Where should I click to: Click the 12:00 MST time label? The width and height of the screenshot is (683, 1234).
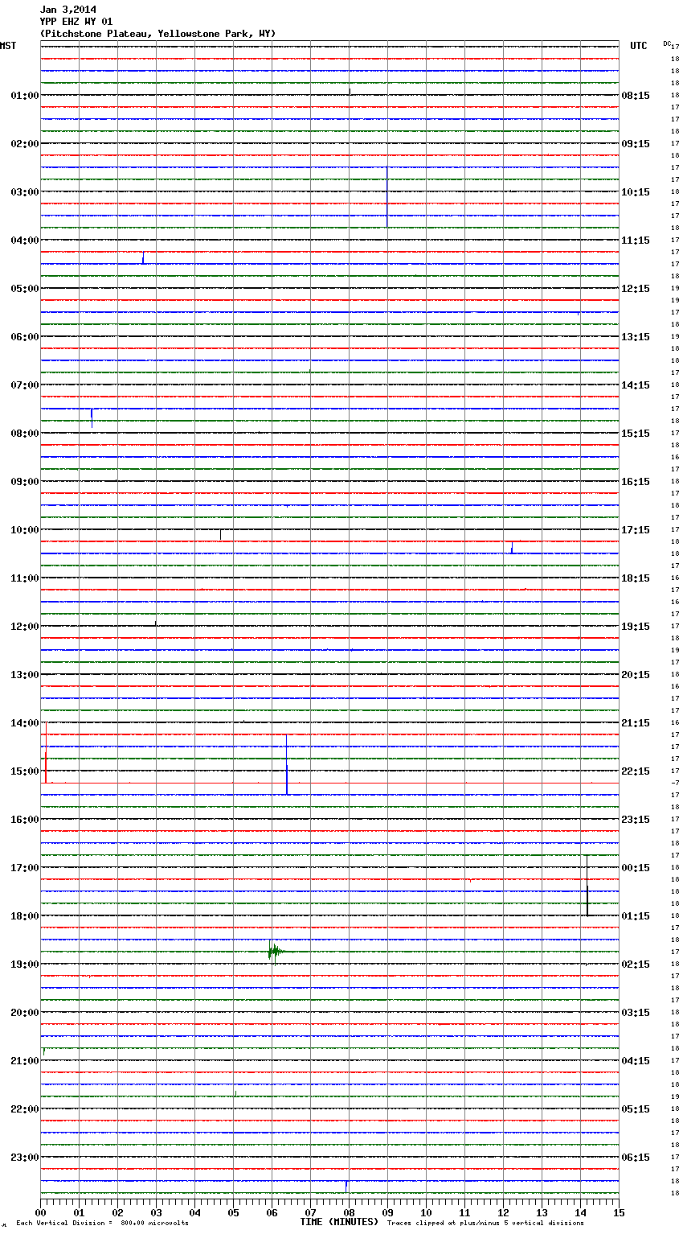[25, 627]
